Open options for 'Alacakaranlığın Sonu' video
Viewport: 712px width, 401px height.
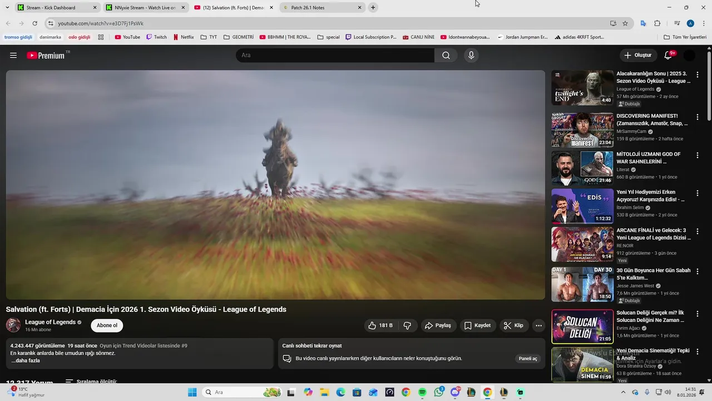pyautogui.click(x=698, y=75)
